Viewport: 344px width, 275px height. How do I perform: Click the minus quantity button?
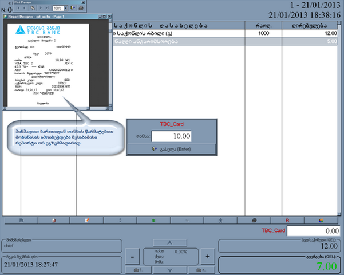(x=132, y=256)
